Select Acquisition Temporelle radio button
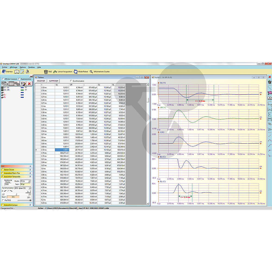 2,177
